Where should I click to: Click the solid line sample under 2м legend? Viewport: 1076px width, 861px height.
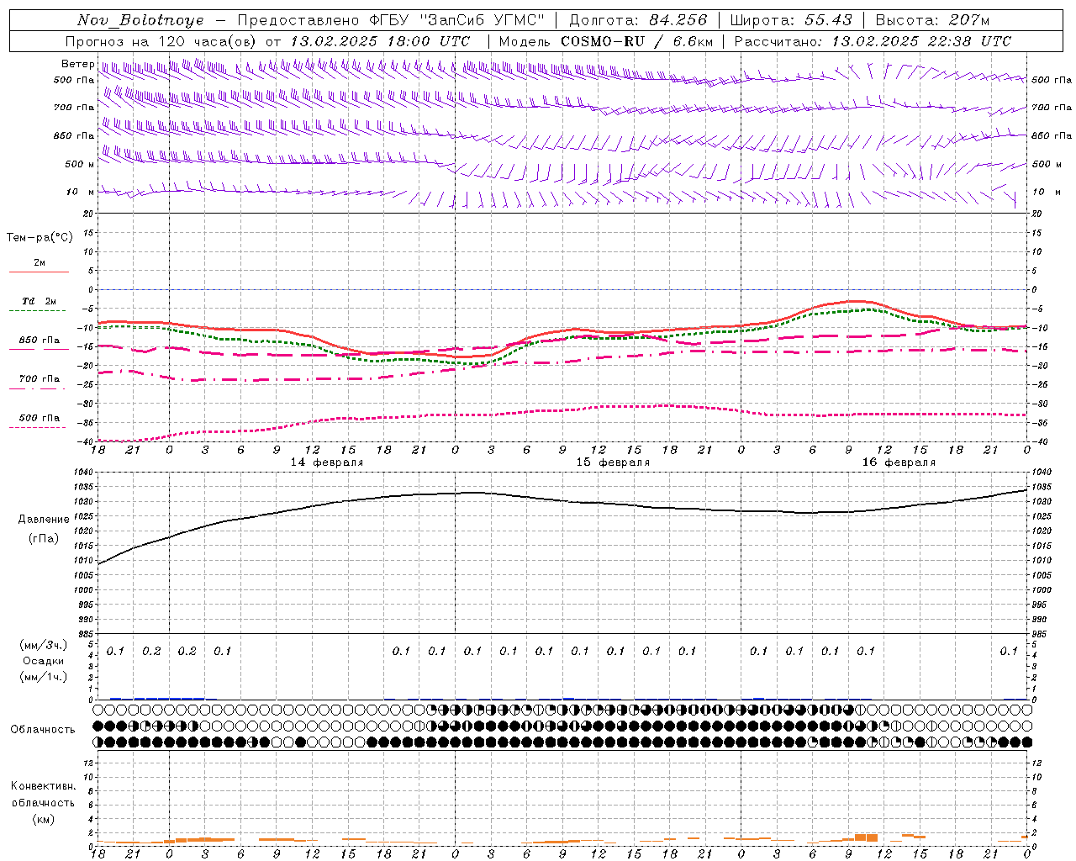pyautogui.click(x=39, y=272)
